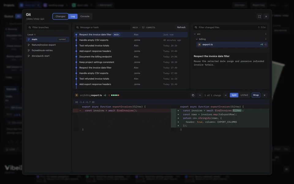Close the Git dialog
The width and height of the screenshot is (294, 184).
coord(266,17)
